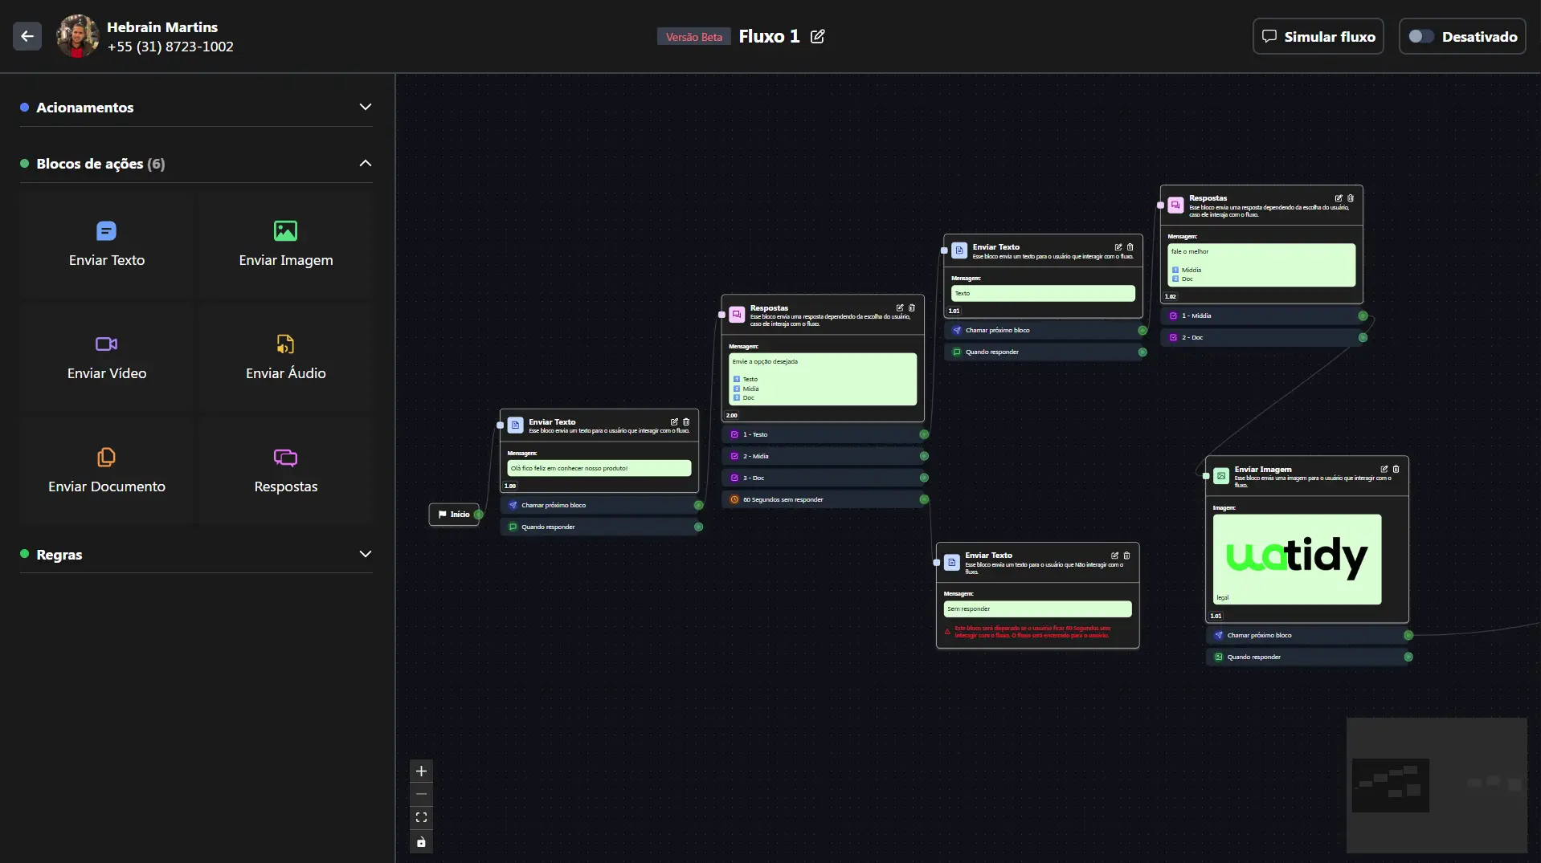Edit the Respostas block 2.00
The height and width of the screenshot is (863, 1541).
coord(900,307)
